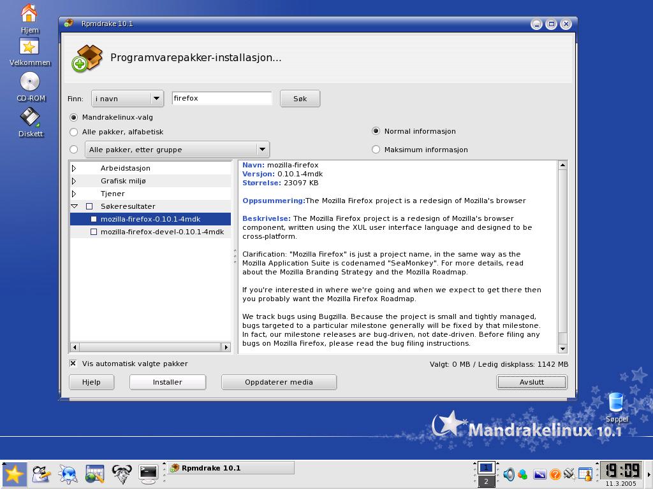Click the description pane scroll up arrow
This screenshot has height=489, width=653.
coord(562,166)
